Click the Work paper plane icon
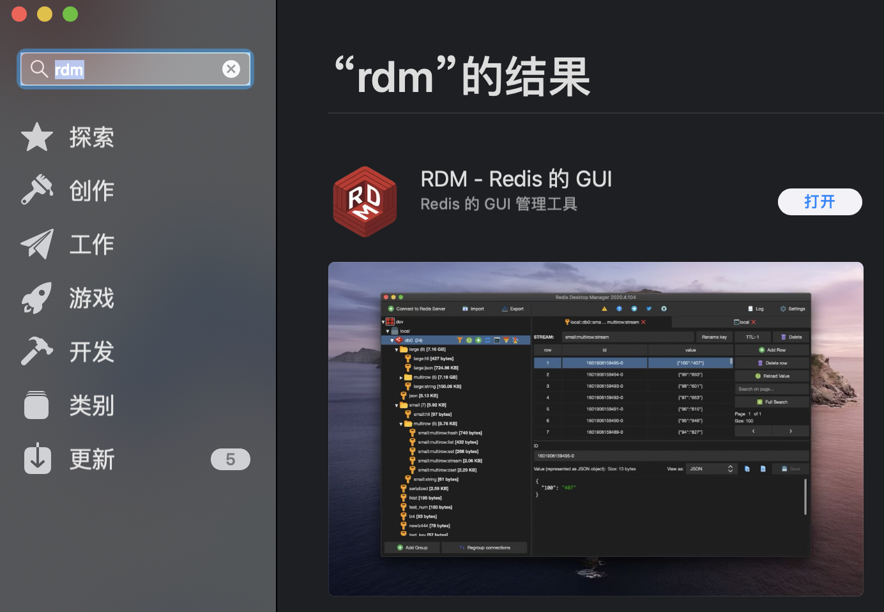Screen dimensions: 884x612 tap(37, 244)
